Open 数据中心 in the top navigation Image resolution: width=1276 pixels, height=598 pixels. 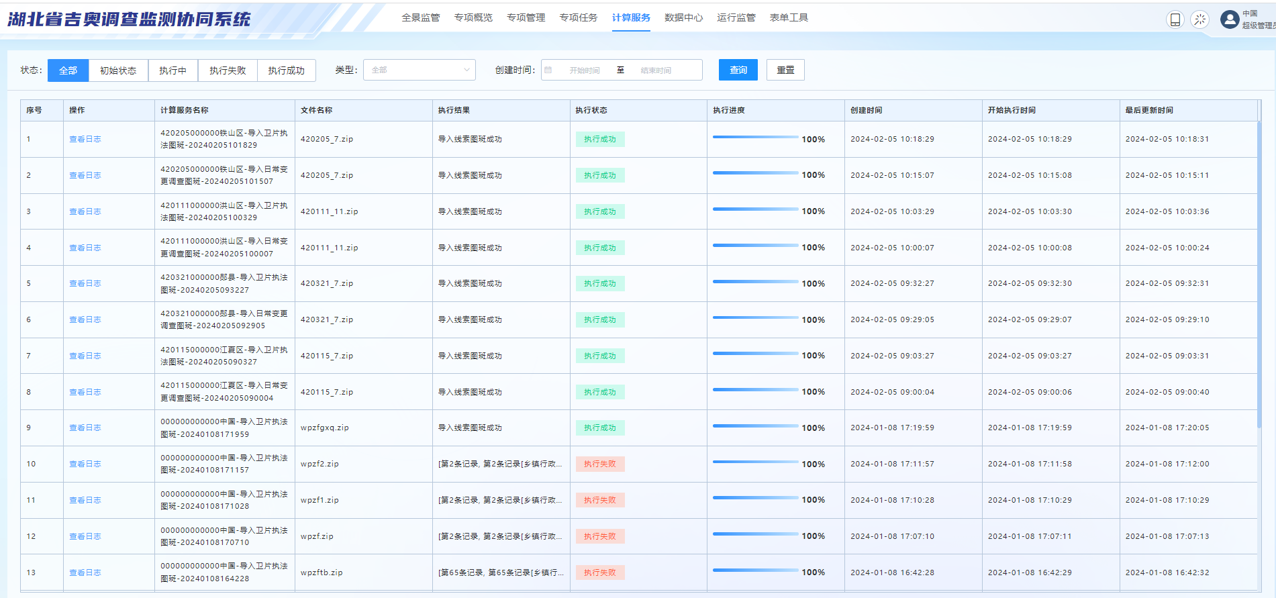click(x=684, y=17)
